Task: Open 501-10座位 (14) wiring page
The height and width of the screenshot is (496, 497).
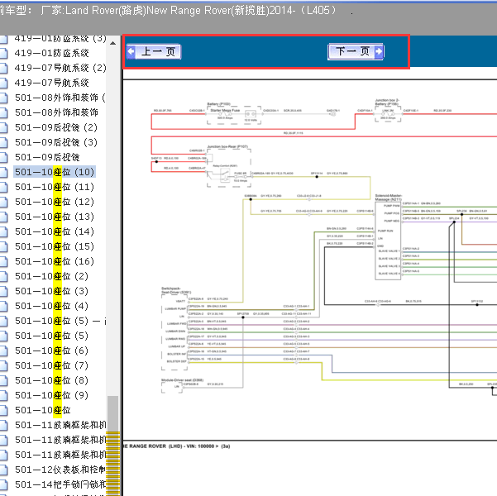Action: pyautogui.click(x=55, y=232)
